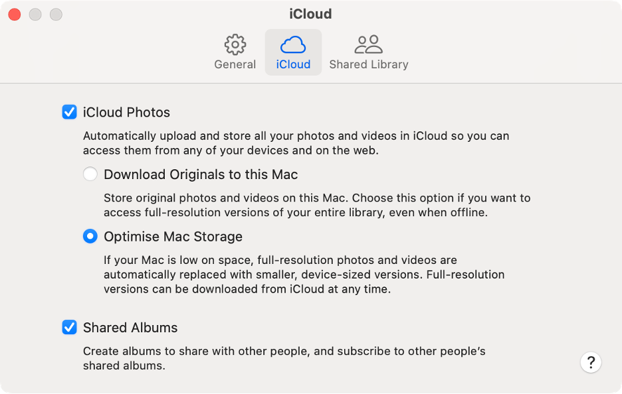Choose Optimise Mac Storage option
Viewport: 622px width, 394px height.
(x=89, y=236)
